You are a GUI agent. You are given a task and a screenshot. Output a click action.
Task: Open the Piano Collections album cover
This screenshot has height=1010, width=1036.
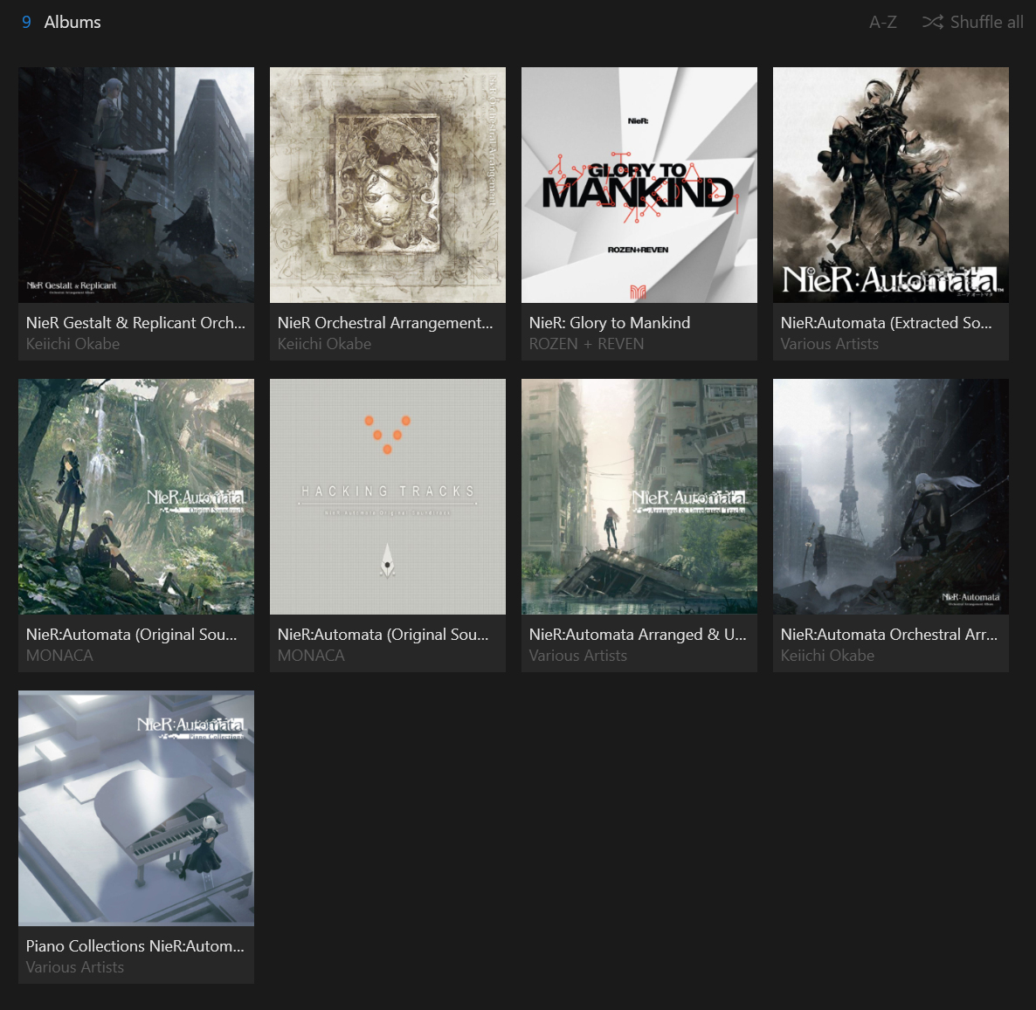coord(136,808)
